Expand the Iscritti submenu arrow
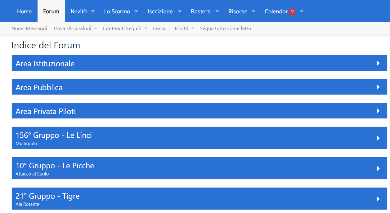Viewport: 390px width, 213px height. point(193,29)
